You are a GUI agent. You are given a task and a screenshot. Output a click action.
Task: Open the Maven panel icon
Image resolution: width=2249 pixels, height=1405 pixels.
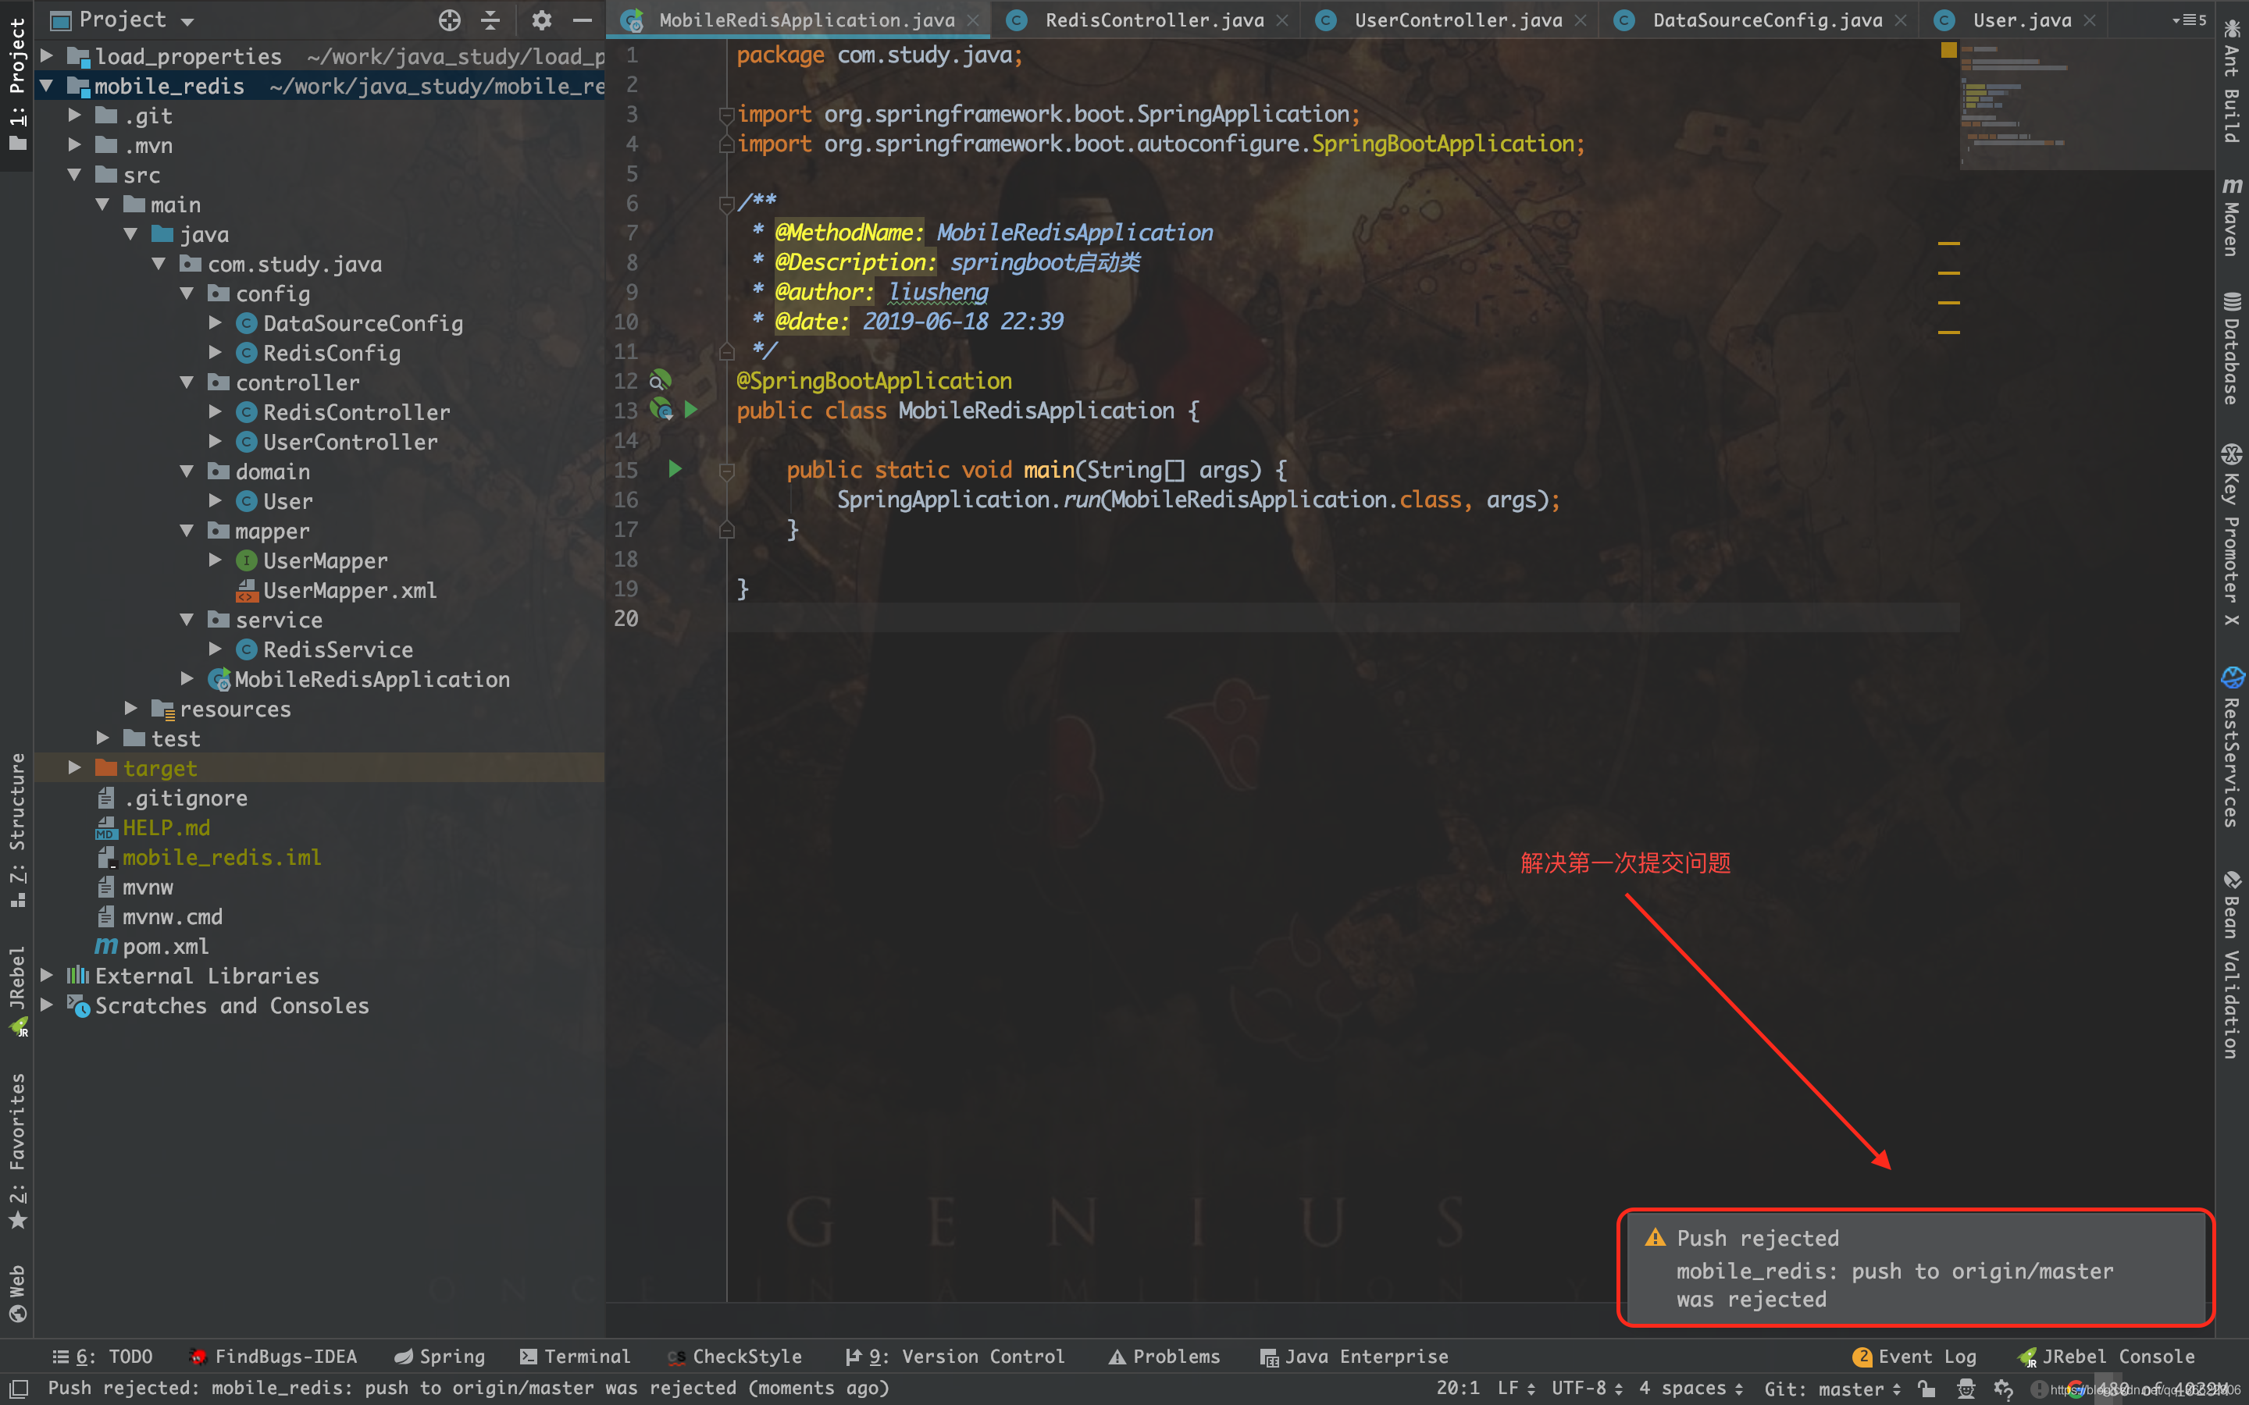[x=2231, y=240]
